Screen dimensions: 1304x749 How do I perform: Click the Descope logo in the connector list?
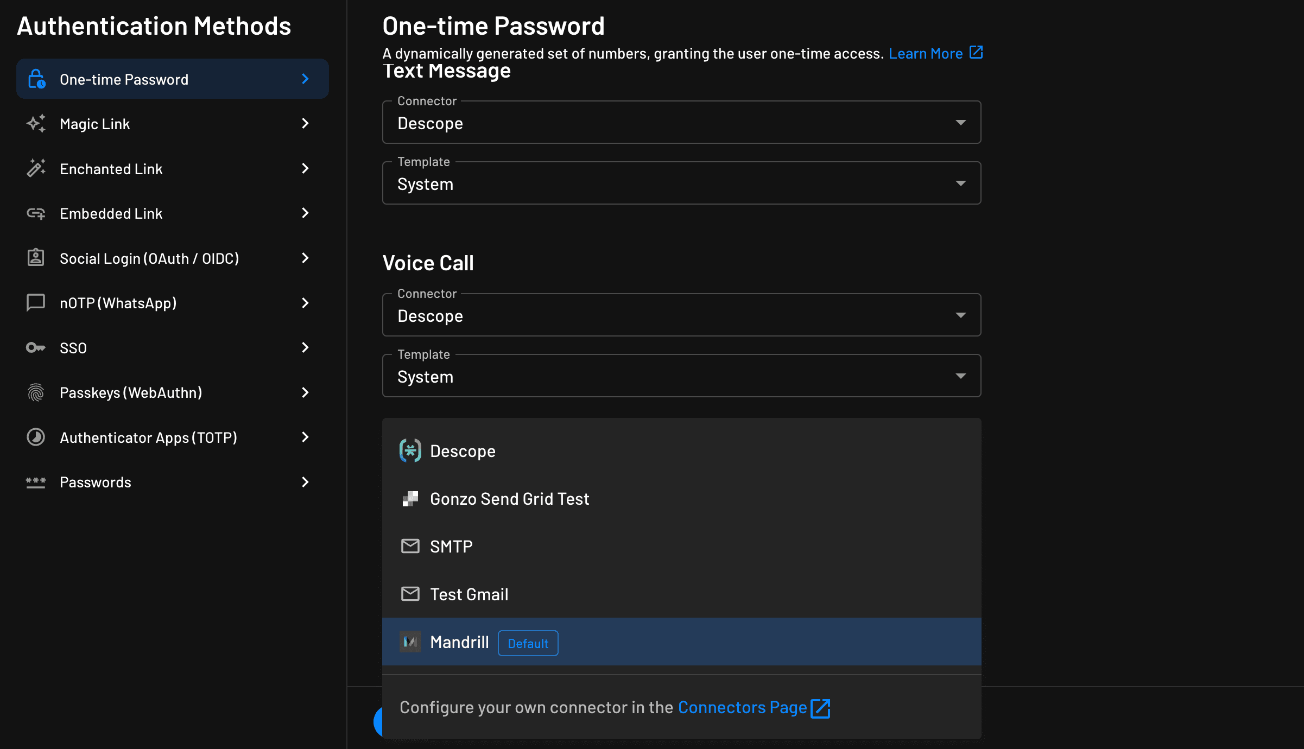[410, 450]
